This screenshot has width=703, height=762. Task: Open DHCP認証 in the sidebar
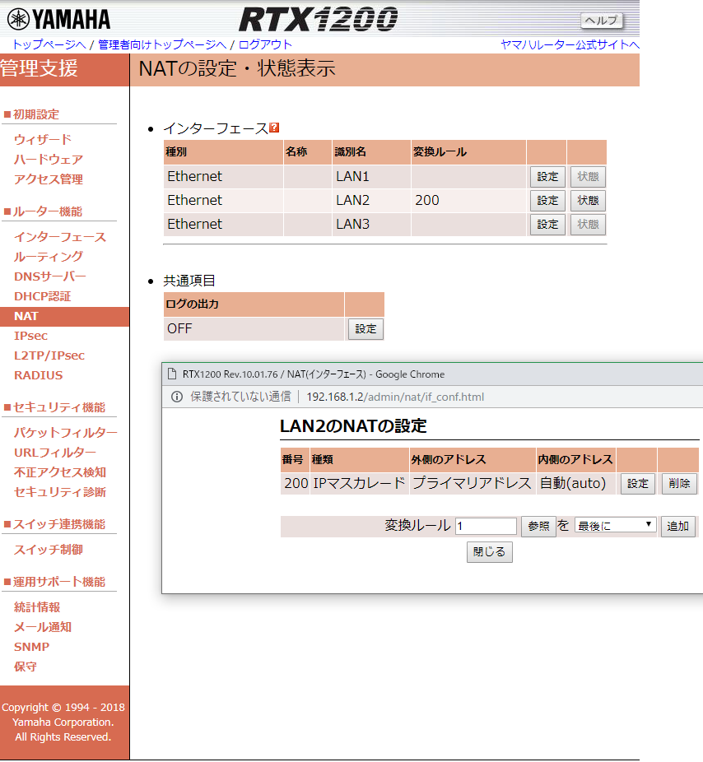[x=43, y=296]
